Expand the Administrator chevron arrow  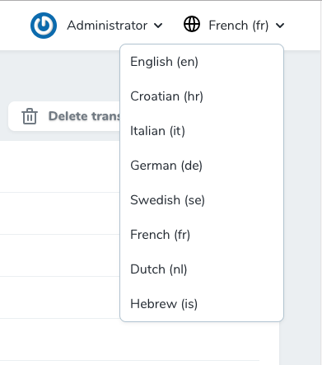coord(158,26)
